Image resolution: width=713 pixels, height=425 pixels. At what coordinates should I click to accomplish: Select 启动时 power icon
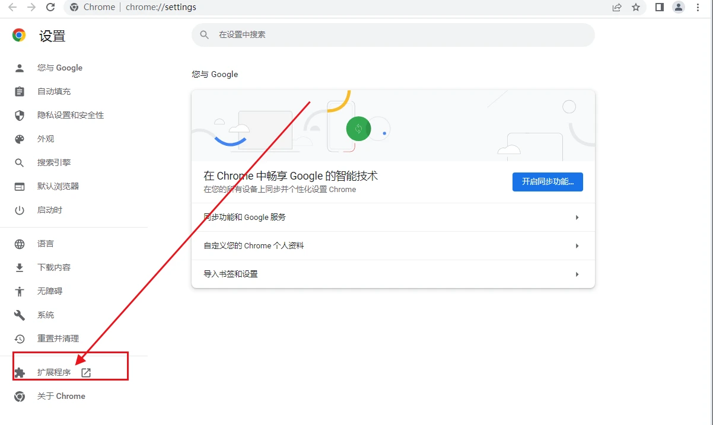(x=19, y=210)
